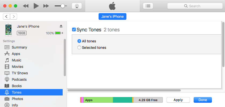The height and width of the screenshot is (107, 225).
Task: Open Photos in the sidebar
Action: 31,99
